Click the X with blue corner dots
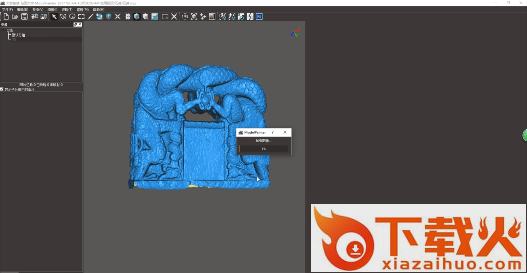527x273 pixels. click(118, 17)
